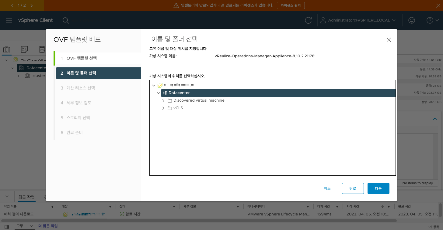This screenshot has height=230, width=443.
Task: Open the 더 많은 작업 link
Action: [48, 226]
